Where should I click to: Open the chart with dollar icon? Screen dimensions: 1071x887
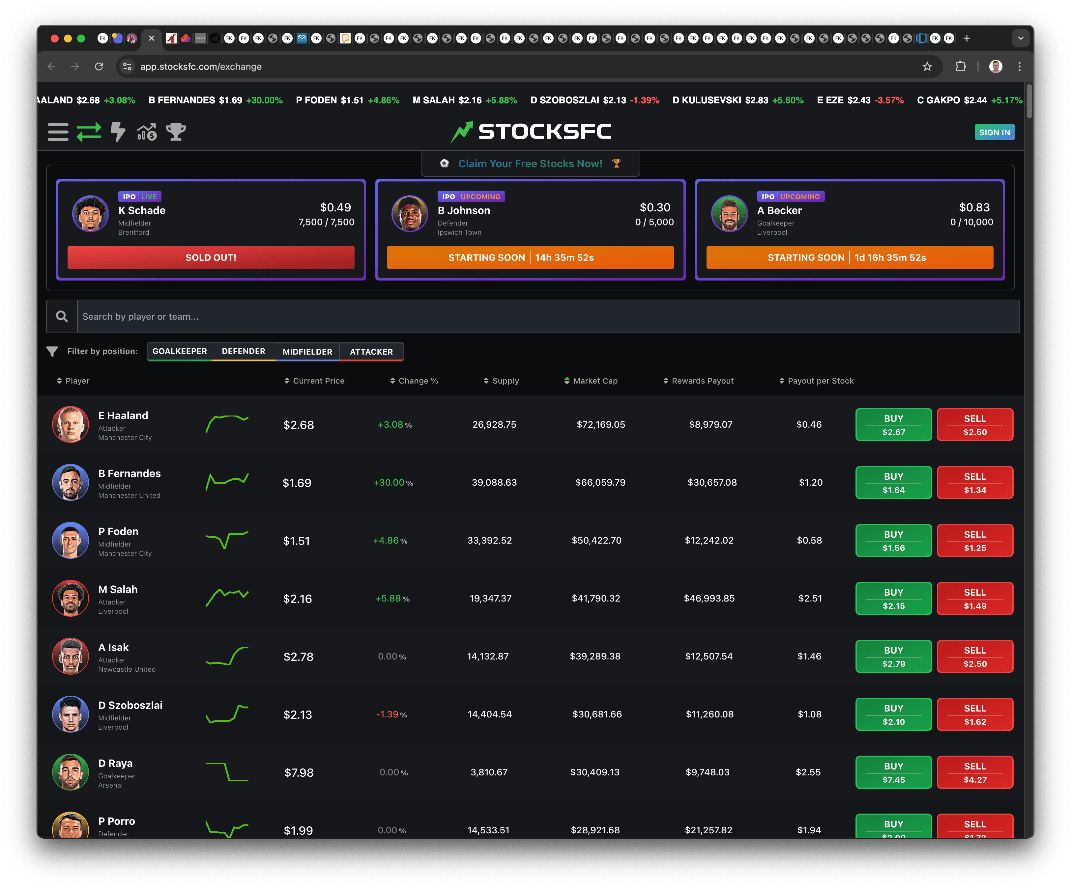click(147, 132)
